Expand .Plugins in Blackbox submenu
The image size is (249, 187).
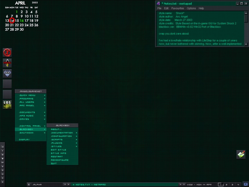click(63, 143)
